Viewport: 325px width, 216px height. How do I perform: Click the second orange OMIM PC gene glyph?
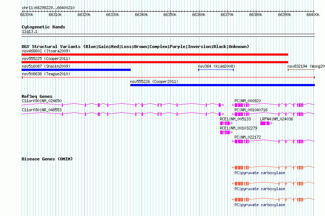click(273, 183)
